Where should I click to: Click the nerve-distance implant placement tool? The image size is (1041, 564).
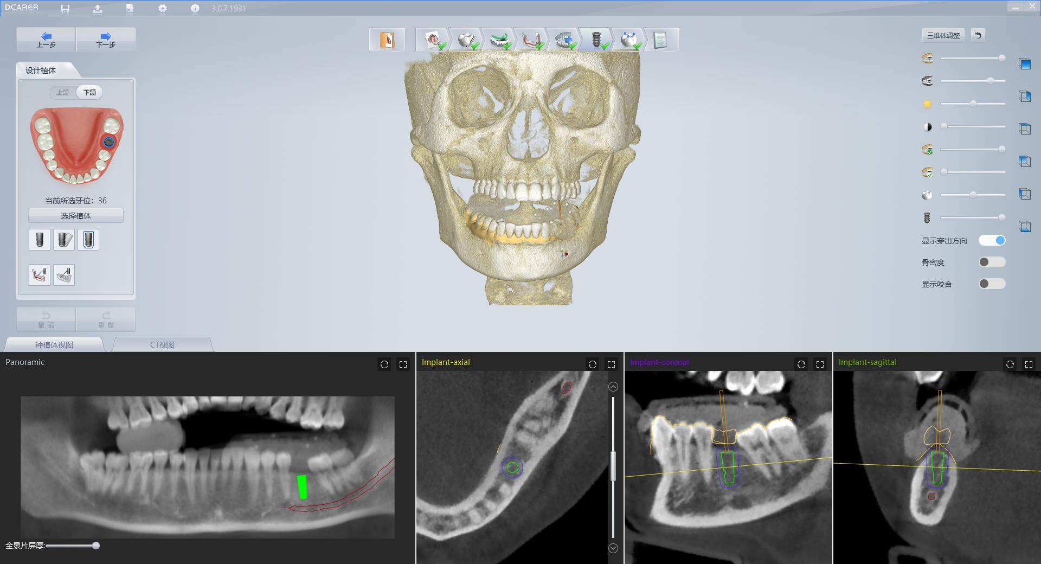point(40,275)
